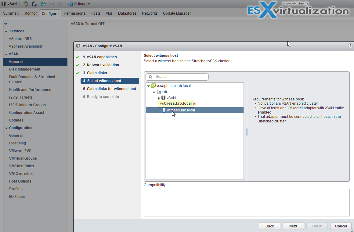This screenshot has height=232, width=354.
Task: Go to vSphere DRS settings
Action: tap(20, 39)
